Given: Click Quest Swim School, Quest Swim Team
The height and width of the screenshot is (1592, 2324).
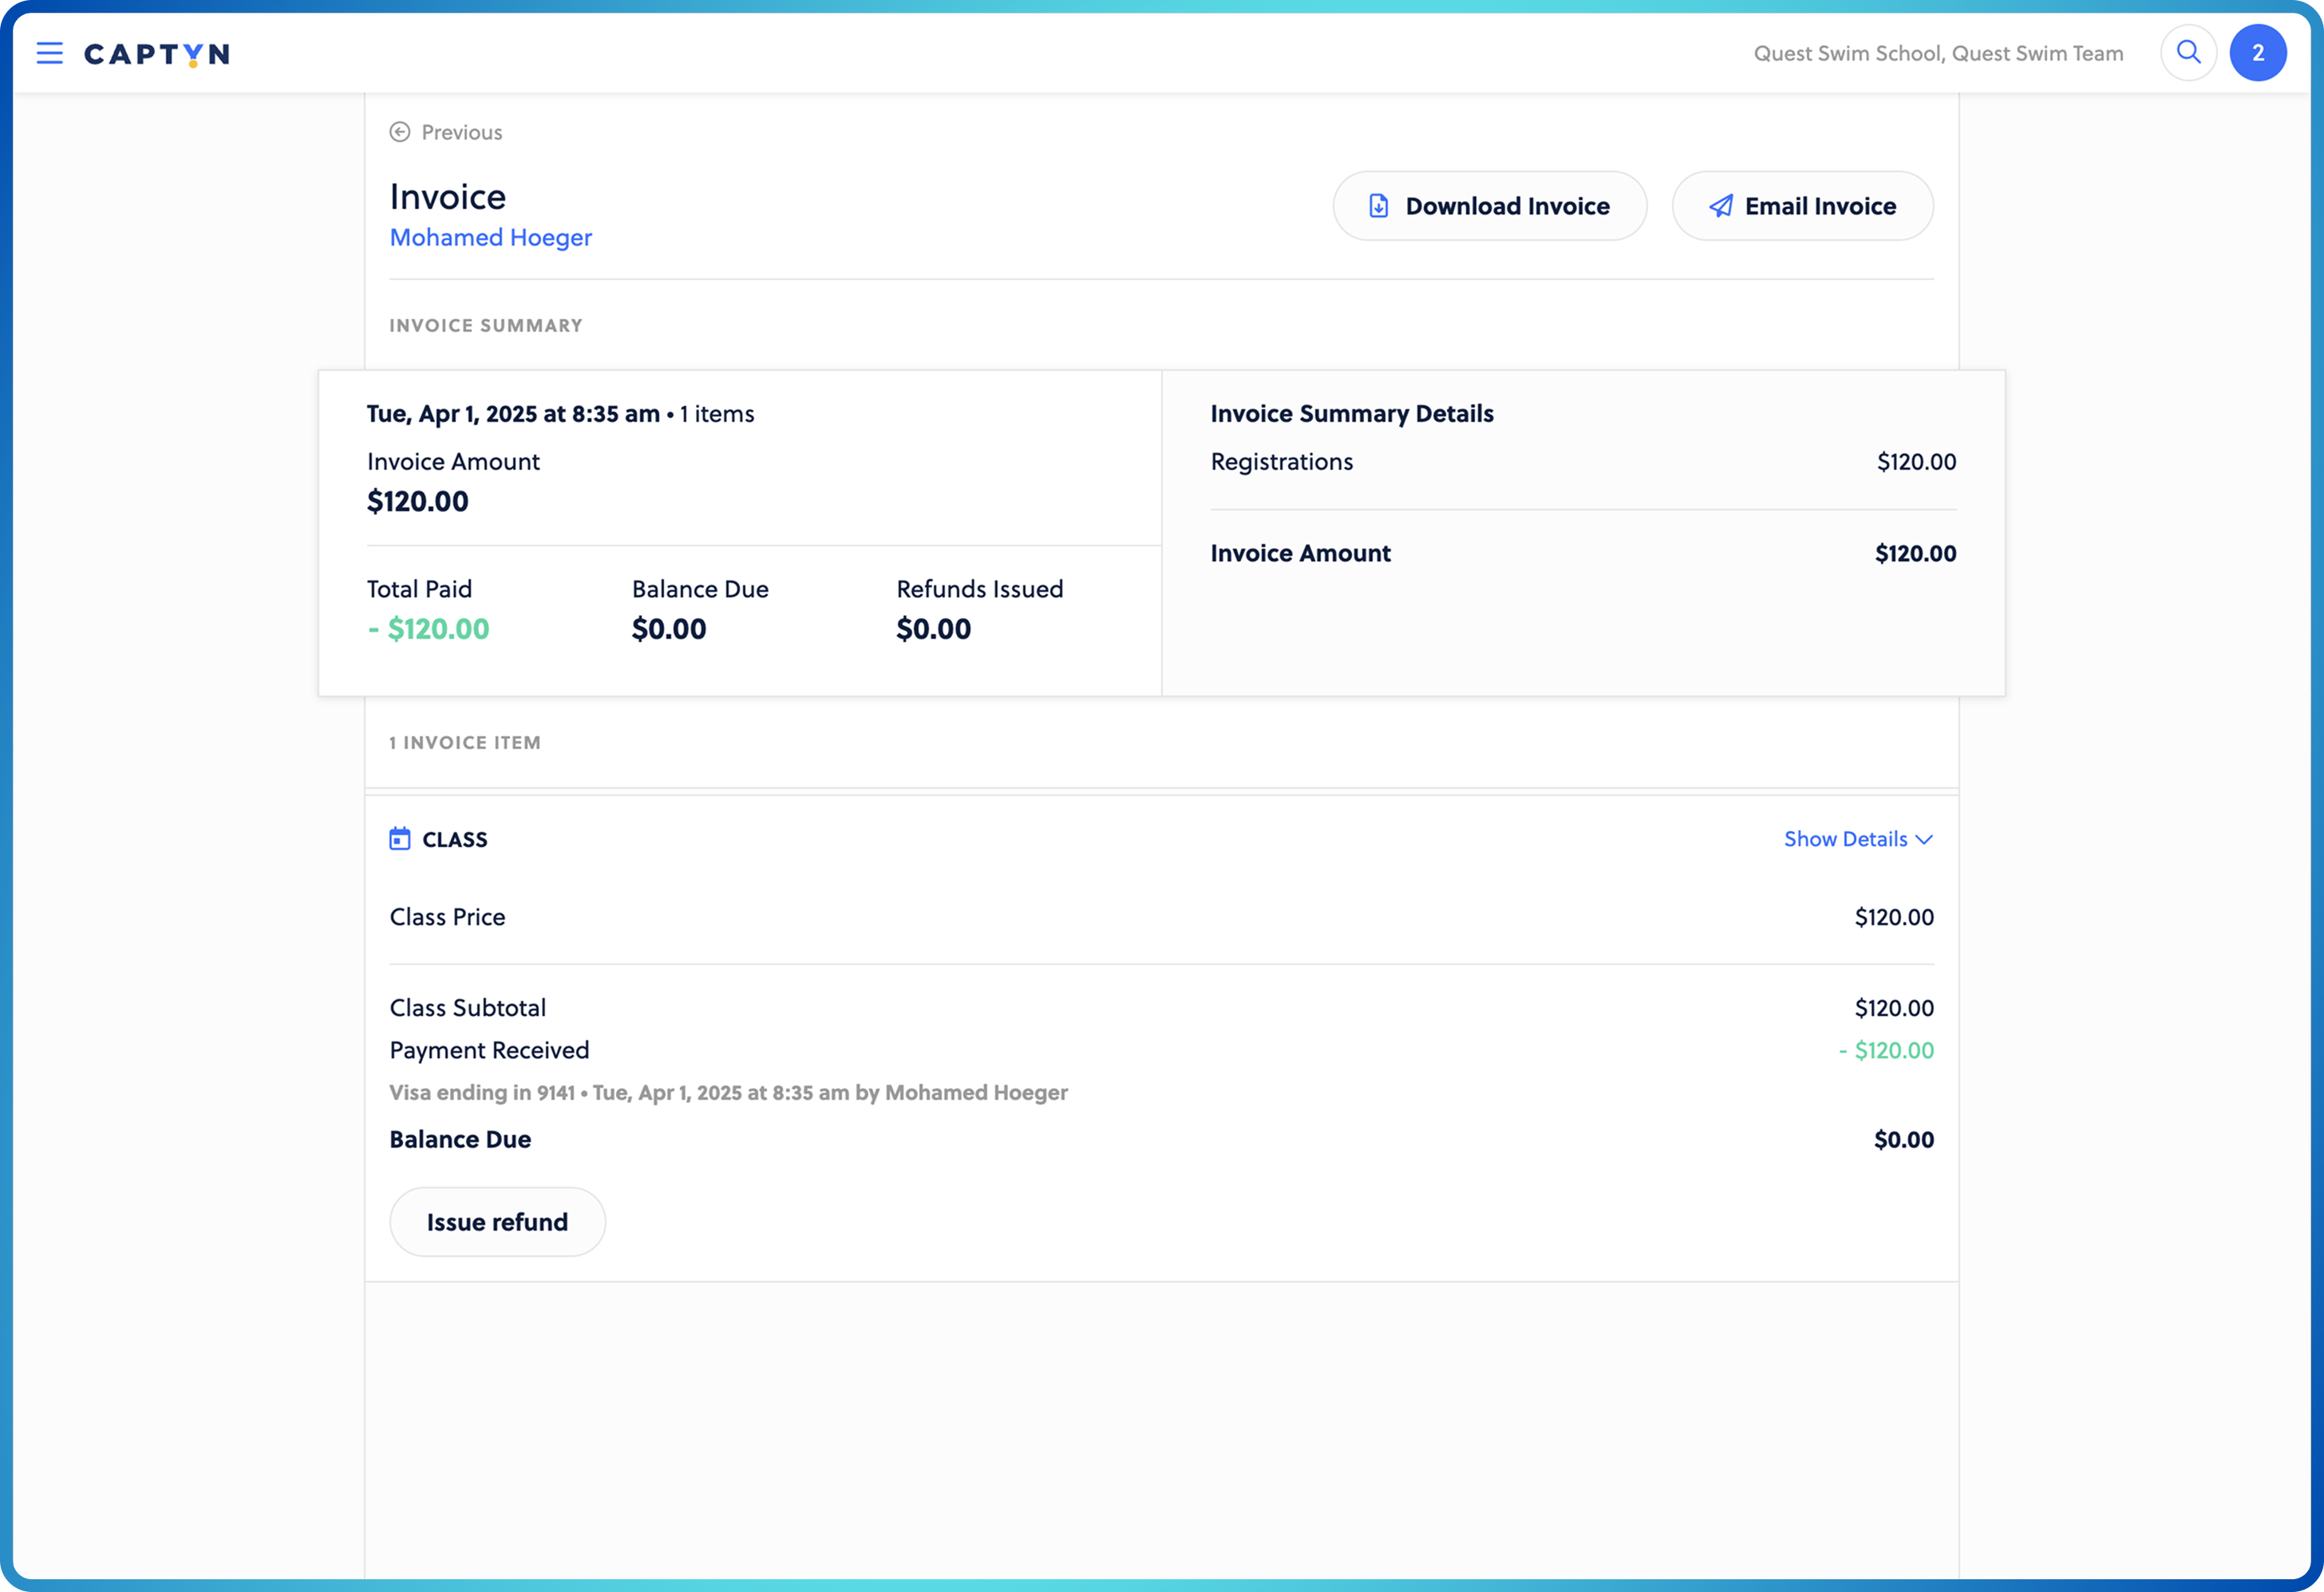Looking at the screenshot, I should [1938, 53].
